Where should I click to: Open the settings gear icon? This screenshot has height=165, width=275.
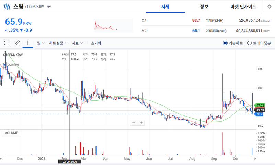269,7
